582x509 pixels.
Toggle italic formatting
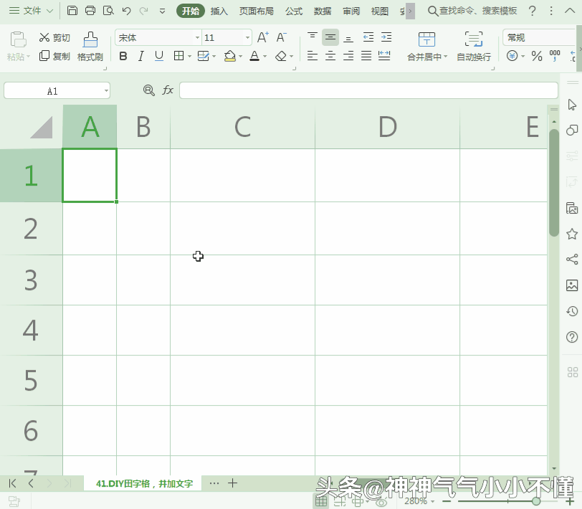[141, 57]
